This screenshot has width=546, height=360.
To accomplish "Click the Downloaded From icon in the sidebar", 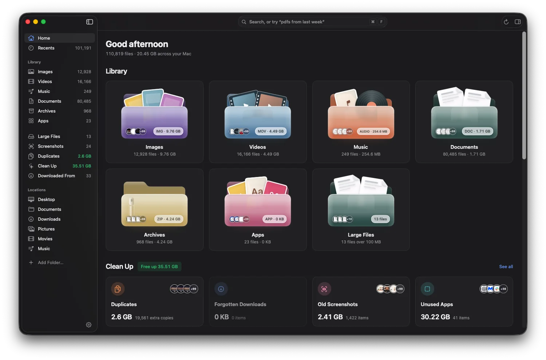I will pyautogui.click(x=31, y=176).
